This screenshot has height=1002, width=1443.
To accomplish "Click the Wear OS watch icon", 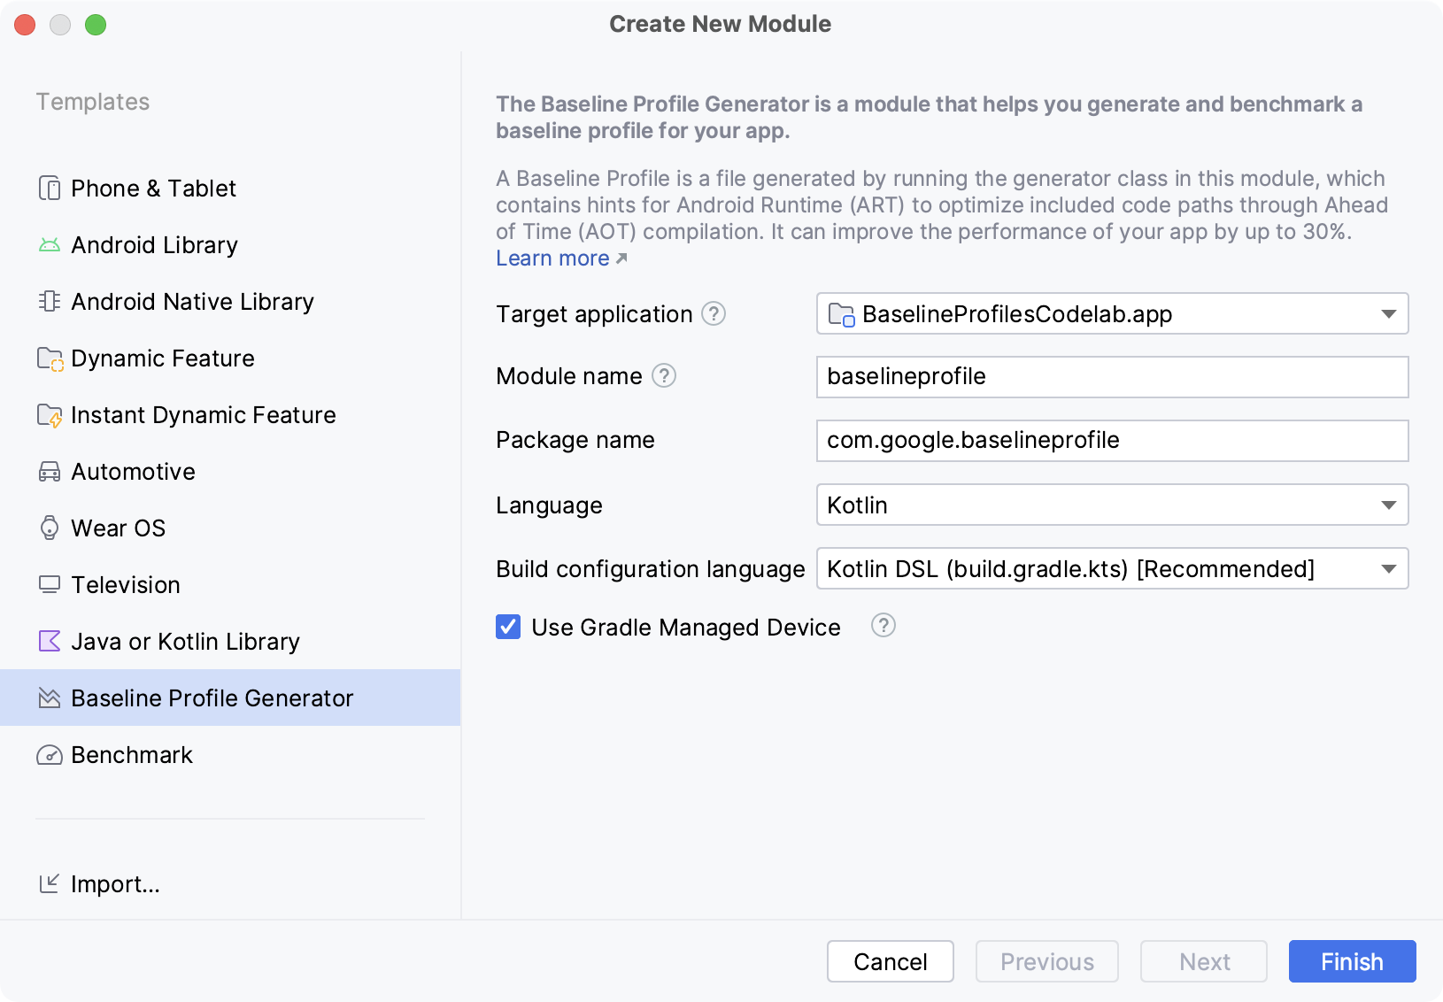I will 50,528.
